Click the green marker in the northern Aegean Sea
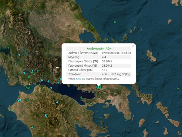This screenshot has width=182, height=137. click(115, 22)
